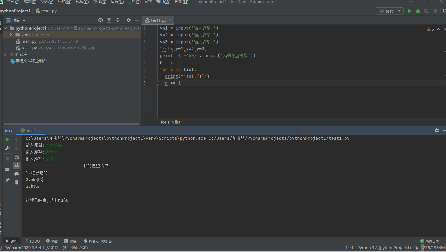The height and width of the screenshot is (252, 446).
Task: Open the test1 run configuration dropdown
Action: click(390, 11)
